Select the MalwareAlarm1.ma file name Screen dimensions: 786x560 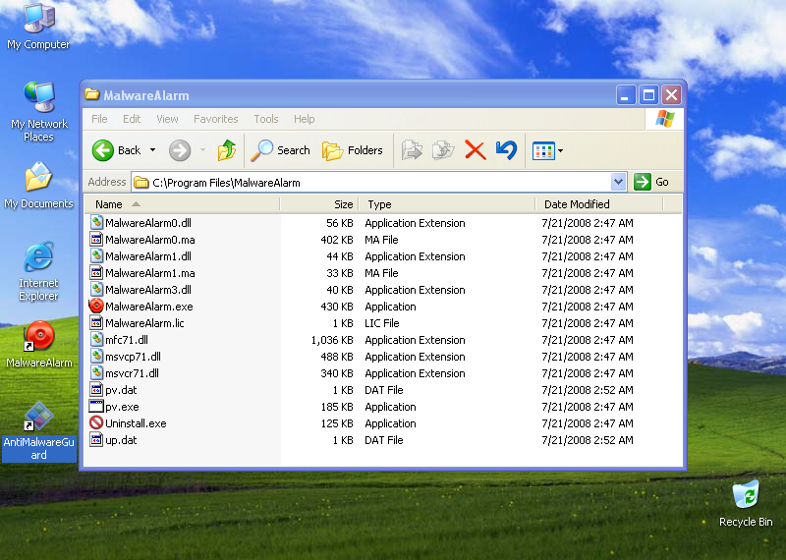150,273
